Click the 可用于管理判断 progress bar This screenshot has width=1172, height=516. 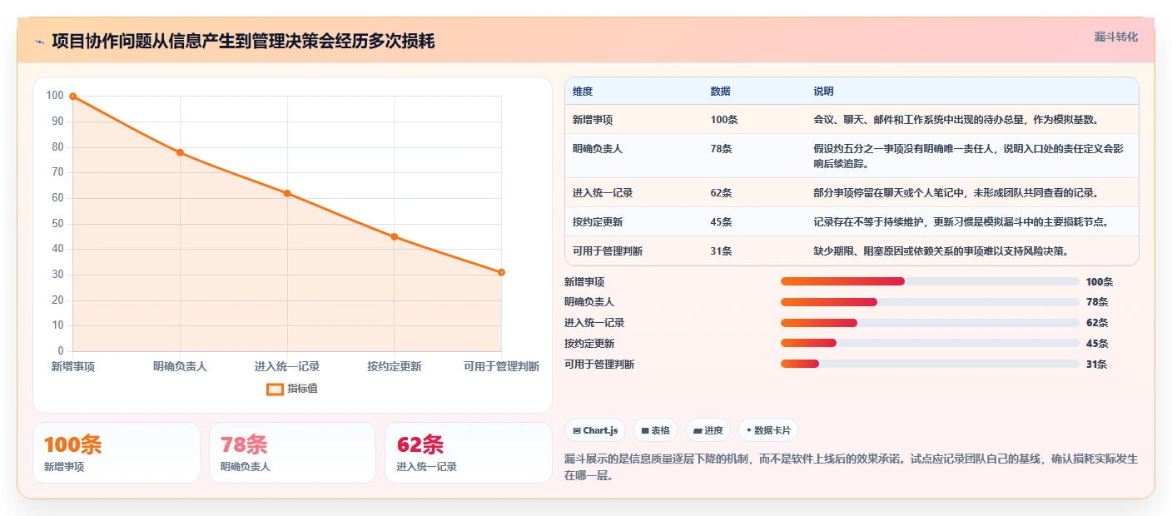pyautogui.click(x=930, y=364)
